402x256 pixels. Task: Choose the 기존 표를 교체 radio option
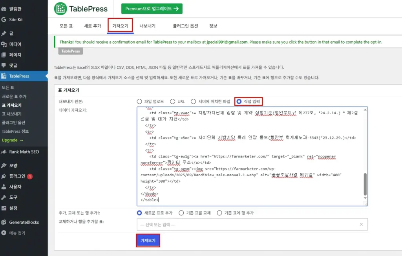coord(181,213)
